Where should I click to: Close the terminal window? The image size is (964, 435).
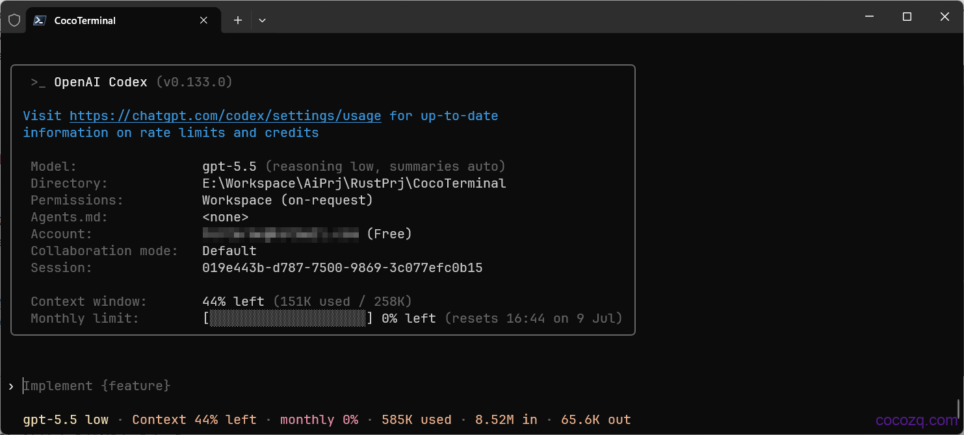(x=944, y=16)
